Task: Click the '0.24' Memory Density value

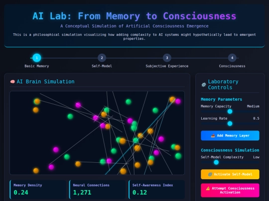Action: click(21, 193)
